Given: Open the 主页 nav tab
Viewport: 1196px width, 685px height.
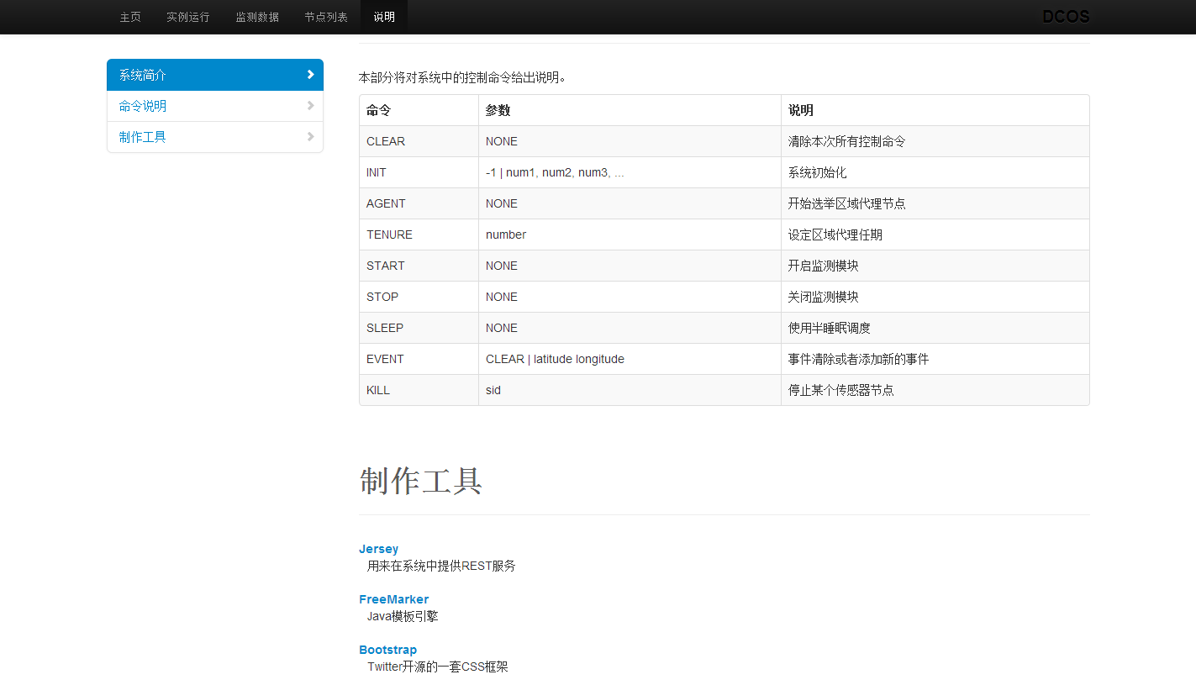Looking at the screenshot, I should 130,17.
